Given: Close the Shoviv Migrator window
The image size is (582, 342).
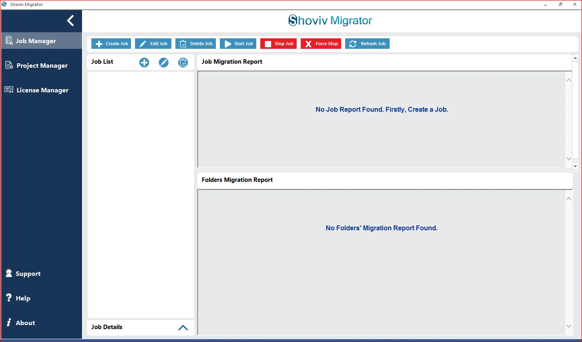Looking at the screenshot, I should [x=575, y=4].
